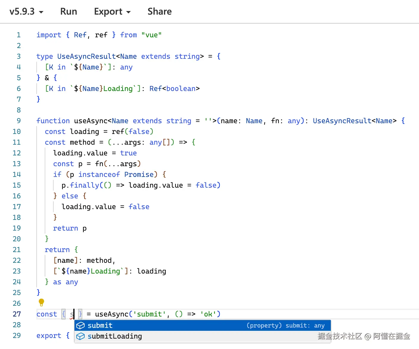Click the '(property) submit: any' detail text

click(285, 325)
